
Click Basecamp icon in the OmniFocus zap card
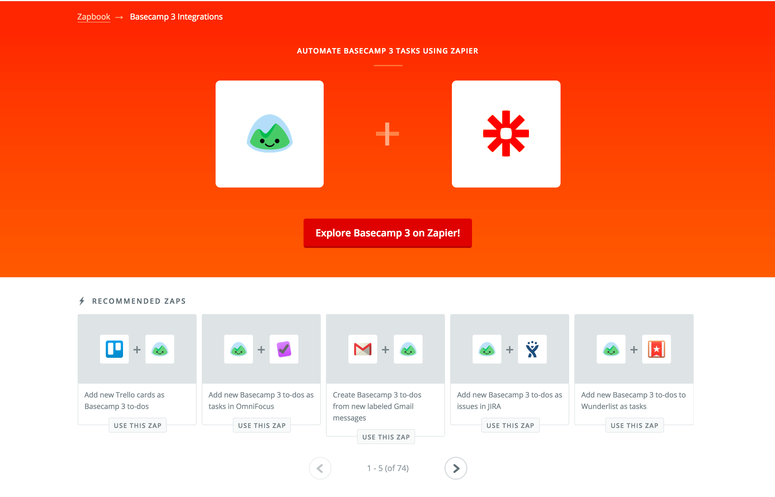pos(238,349)
